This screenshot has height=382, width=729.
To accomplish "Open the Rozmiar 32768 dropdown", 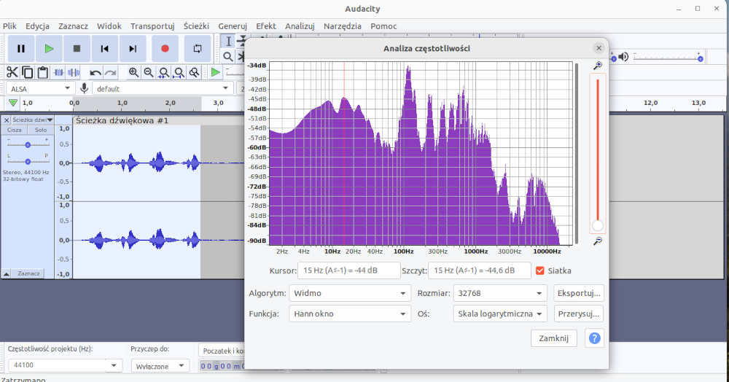I will (x=500, y=293).
